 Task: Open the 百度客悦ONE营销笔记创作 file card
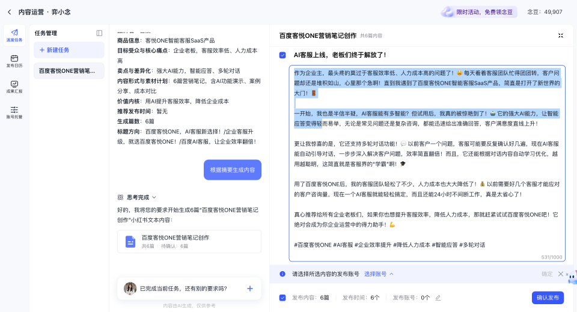[x=189, y=241]
